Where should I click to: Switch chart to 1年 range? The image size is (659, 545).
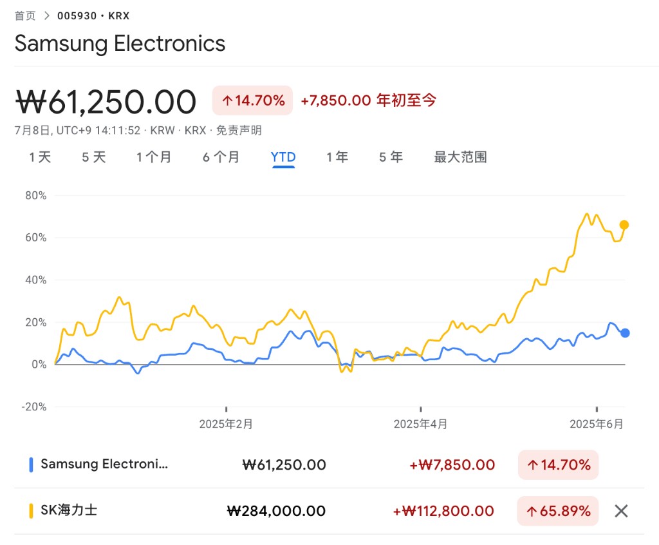(x=337, y=157)
